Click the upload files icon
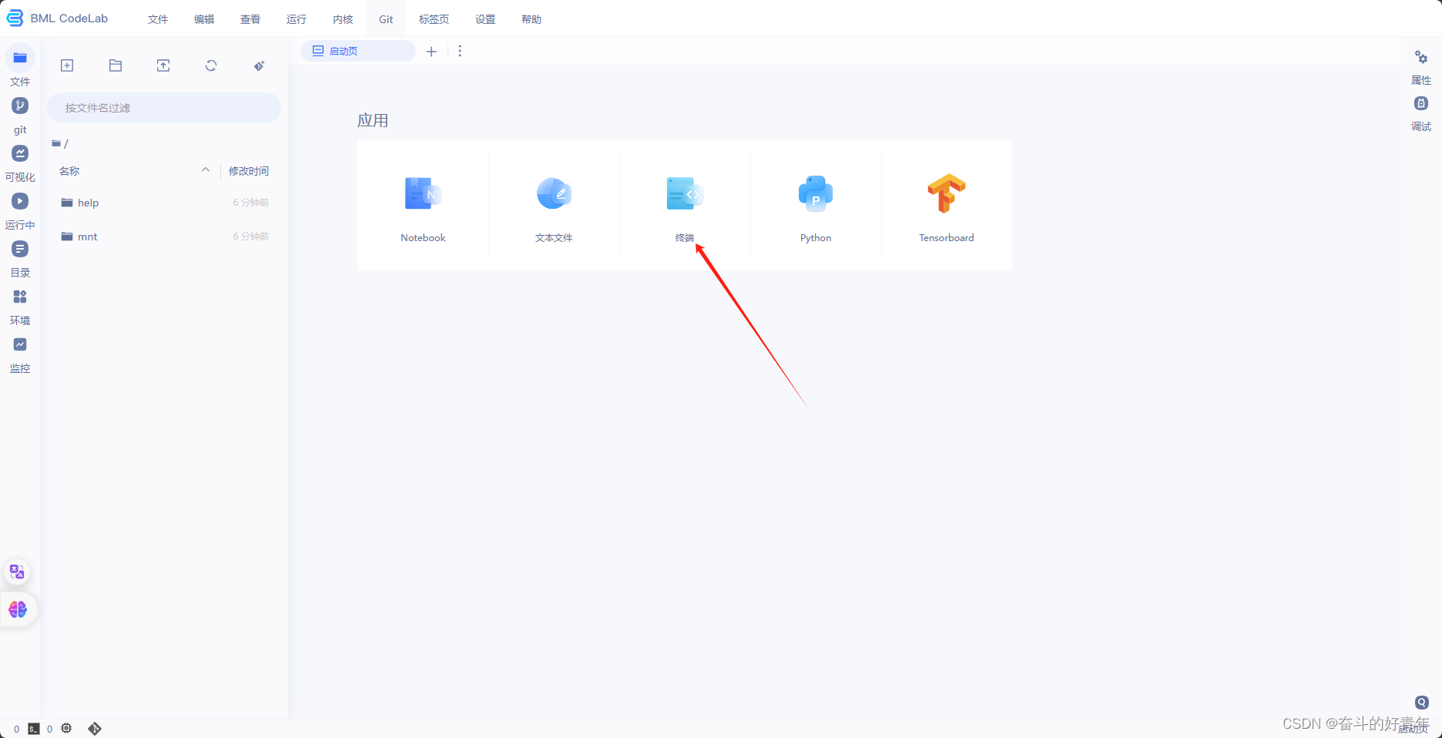Image resolution: width=1442 pixels, height=738 pixels. (x=163, y=65)
